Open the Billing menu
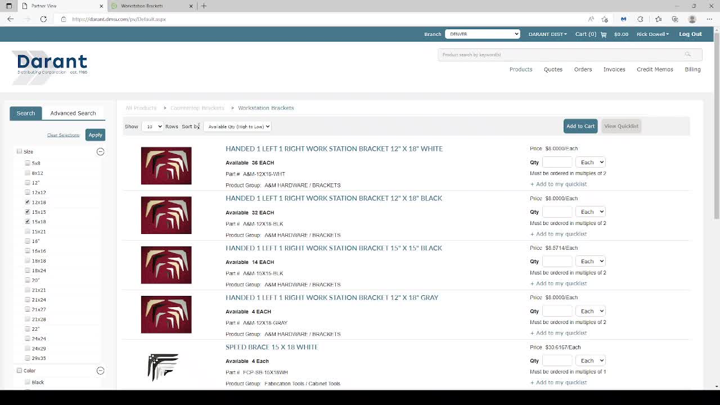This screenshot has width=720, height=405. [692, 69]
